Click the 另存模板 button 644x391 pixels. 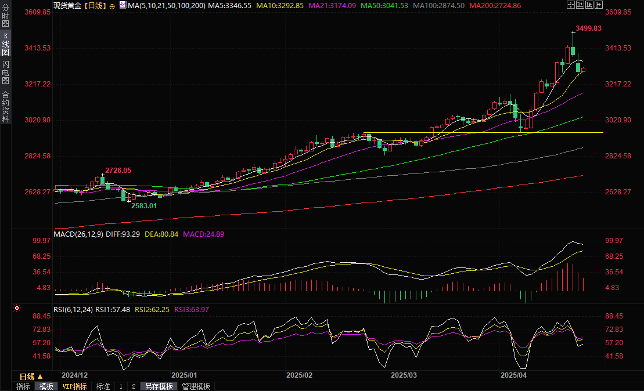tap(159, 386)
